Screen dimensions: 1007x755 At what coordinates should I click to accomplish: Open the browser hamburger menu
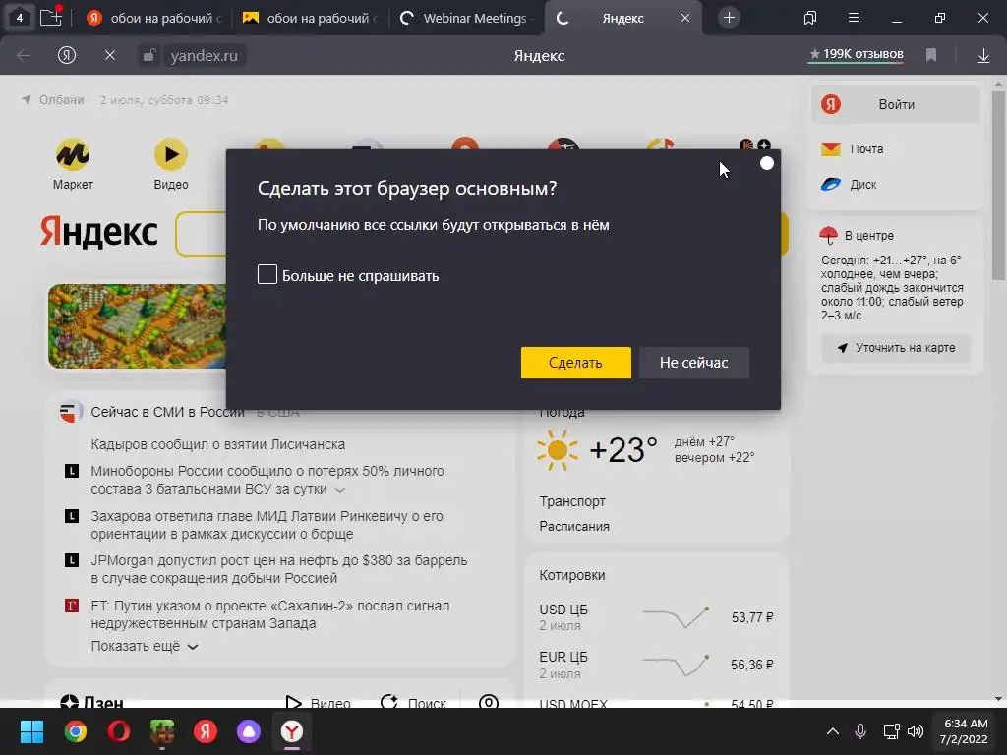click(853, 18)
